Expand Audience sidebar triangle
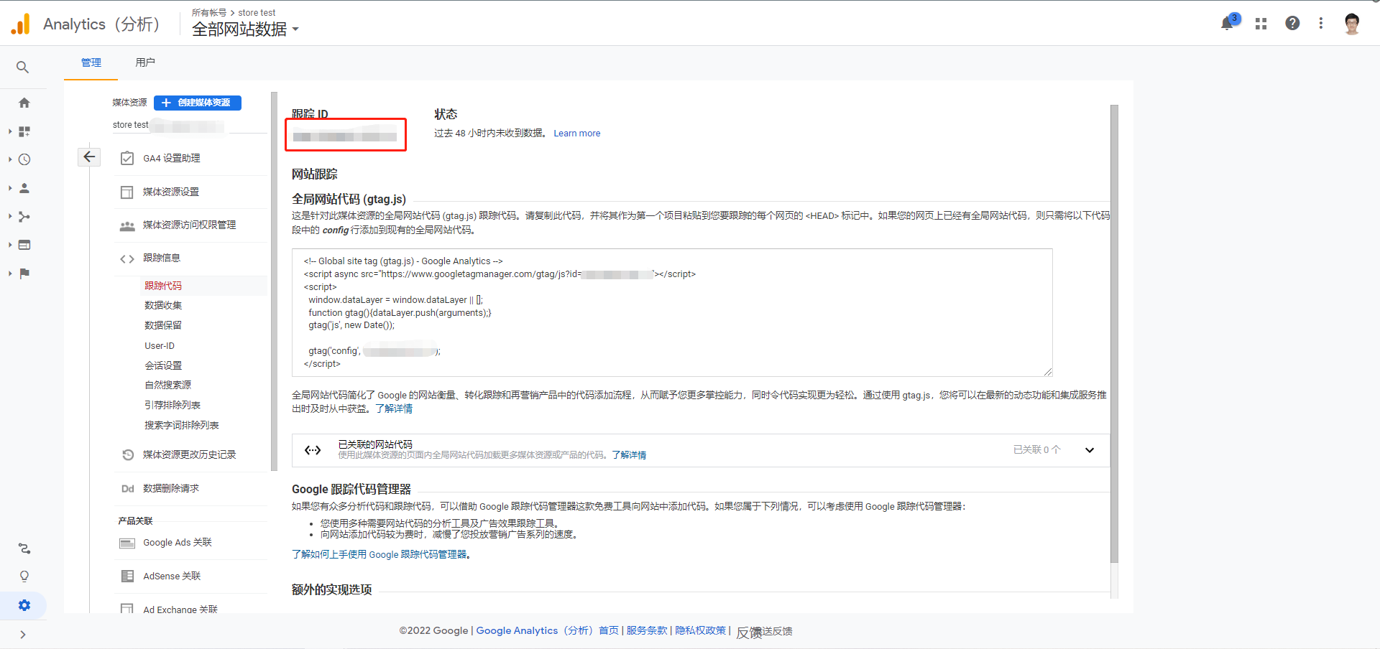The width and height of the screenshot is (1380, 649). [x=10, y=188]
